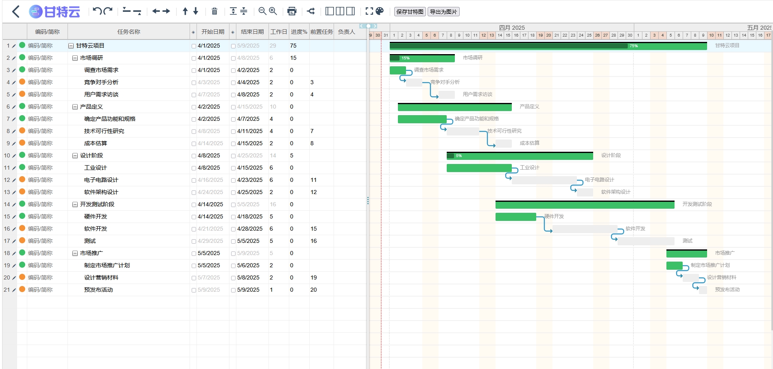Viewport: 773px width, 369px height.
Task: Click 导出为图片 button
Action: pos(443,12)
